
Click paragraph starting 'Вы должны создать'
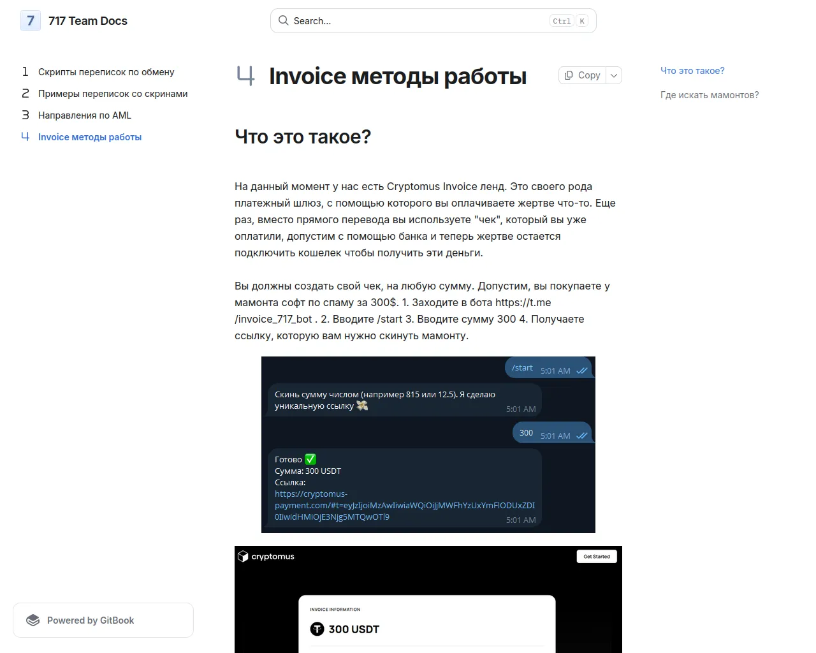[423, 311]
